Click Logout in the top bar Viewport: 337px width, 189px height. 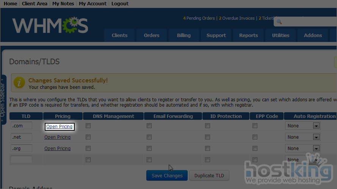[x=120, y=4]
